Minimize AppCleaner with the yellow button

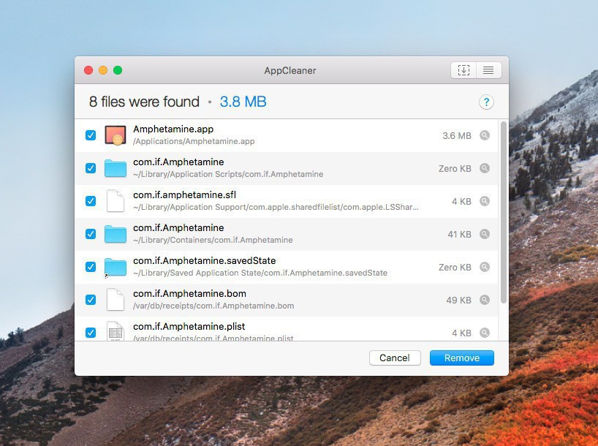click(x=103, y=70)
